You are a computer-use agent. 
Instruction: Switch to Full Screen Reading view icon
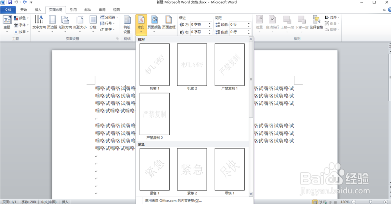tap(320, 202)
